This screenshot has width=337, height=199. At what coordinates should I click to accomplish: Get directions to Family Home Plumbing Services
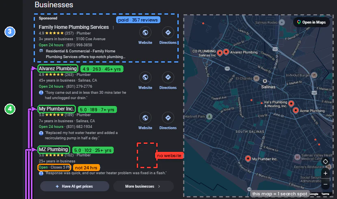coord(168,32)
